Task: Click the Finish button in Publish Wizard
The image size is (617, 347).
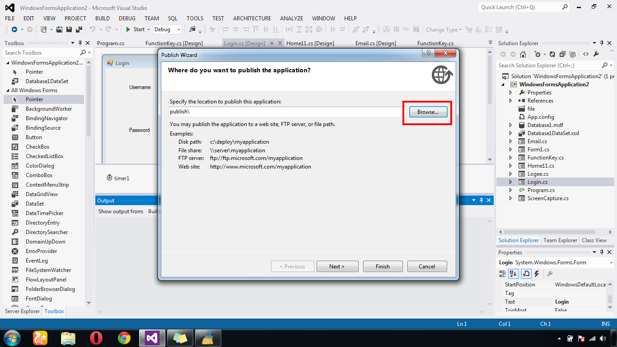Action: (x=383, y=267)
